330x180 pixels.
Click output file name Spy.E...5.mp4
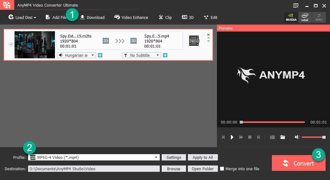157,36
